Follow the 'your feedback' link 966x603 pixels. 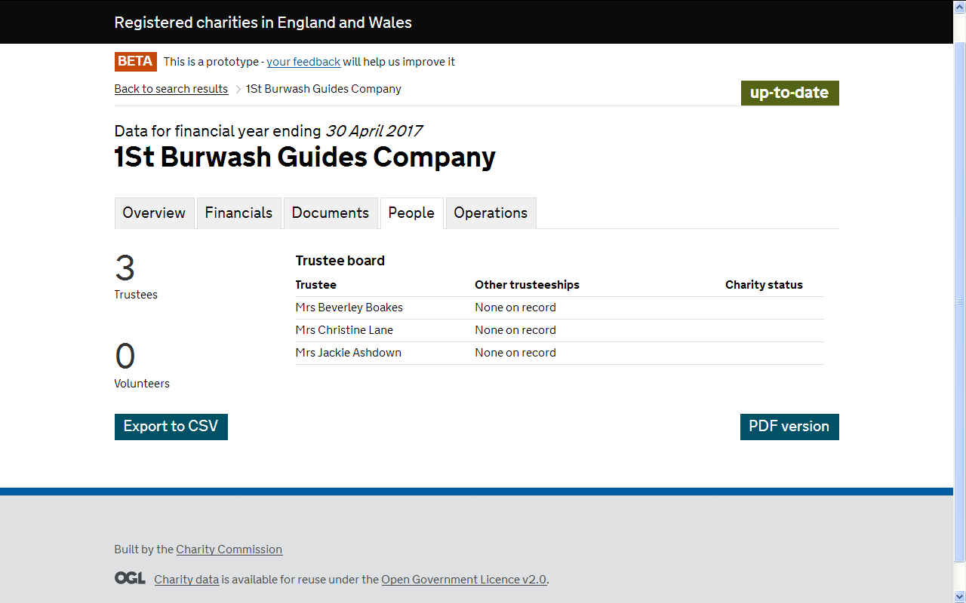(x=303, y=62)
